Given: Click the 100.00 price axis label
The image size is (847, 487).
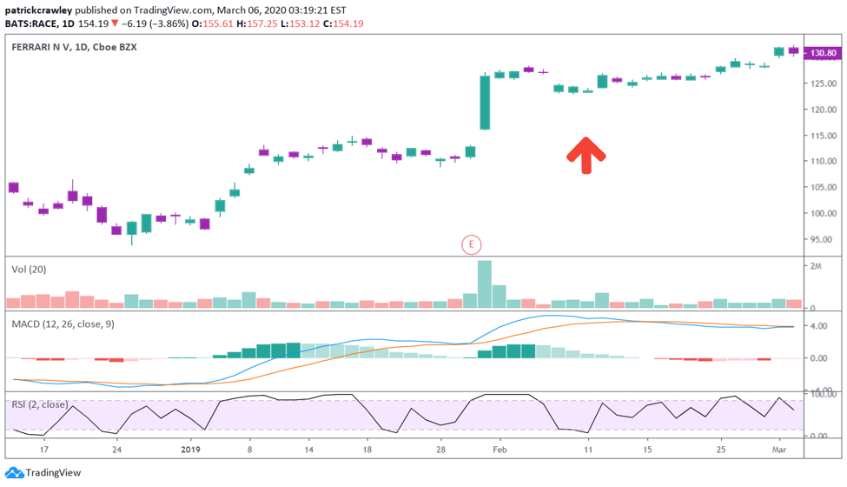Looking at the screenshot, I should click(x=824, y=213).
